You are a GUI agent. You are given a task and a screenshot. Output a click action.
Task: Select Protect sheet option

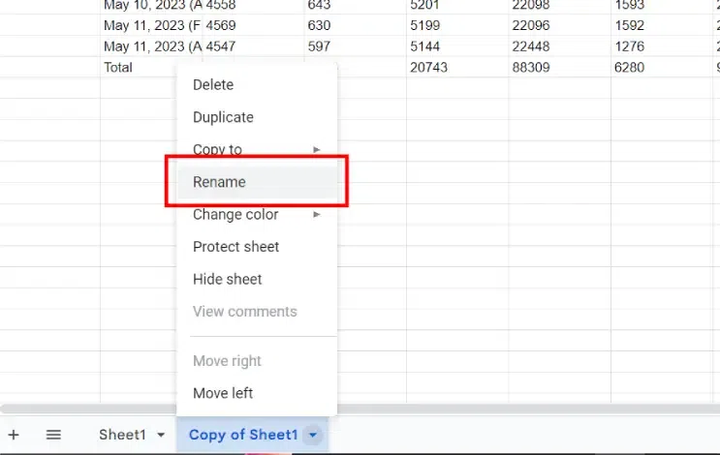coord(236,247)
